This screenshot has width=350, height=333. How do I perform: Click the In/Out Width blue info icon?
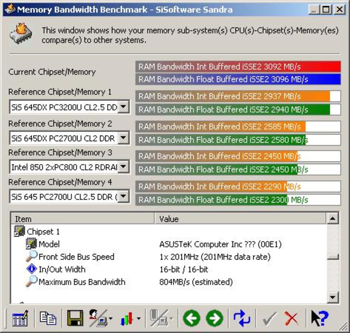click(31, 269)
